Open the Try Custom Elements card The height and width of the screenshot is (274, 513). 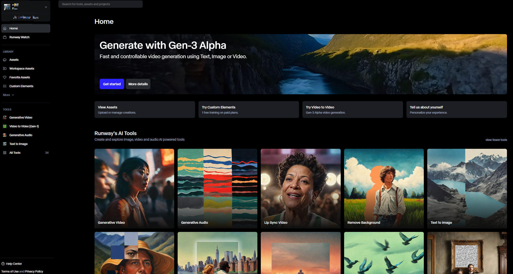coord(249,109)
